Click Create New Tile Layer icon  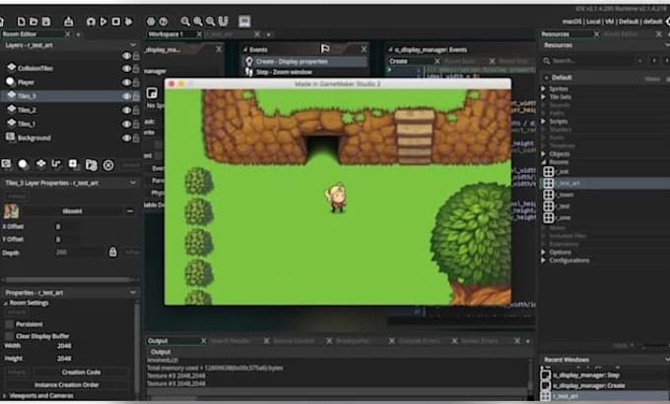(x=40, y=164)
